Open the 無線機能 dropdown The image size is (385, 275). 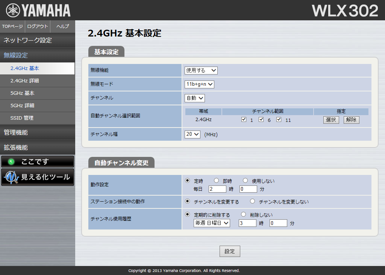201,70
